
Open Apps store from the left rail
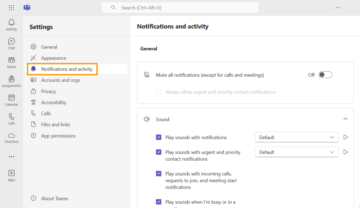(x=12, y=176)
